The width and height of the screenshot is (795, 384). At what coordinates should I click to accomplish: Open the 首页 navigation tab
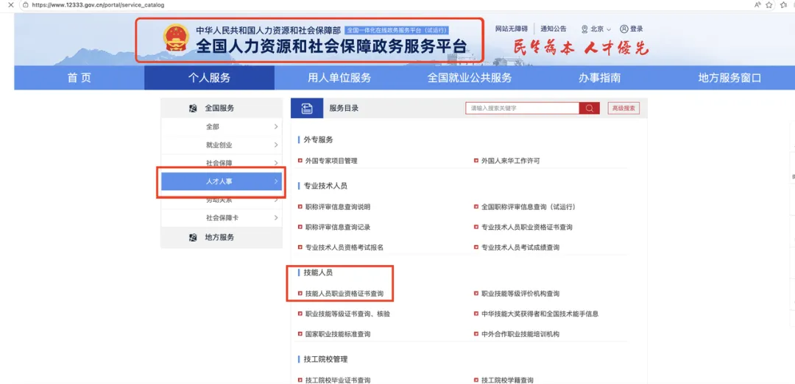pyautogui.click(x=79, y=78)
